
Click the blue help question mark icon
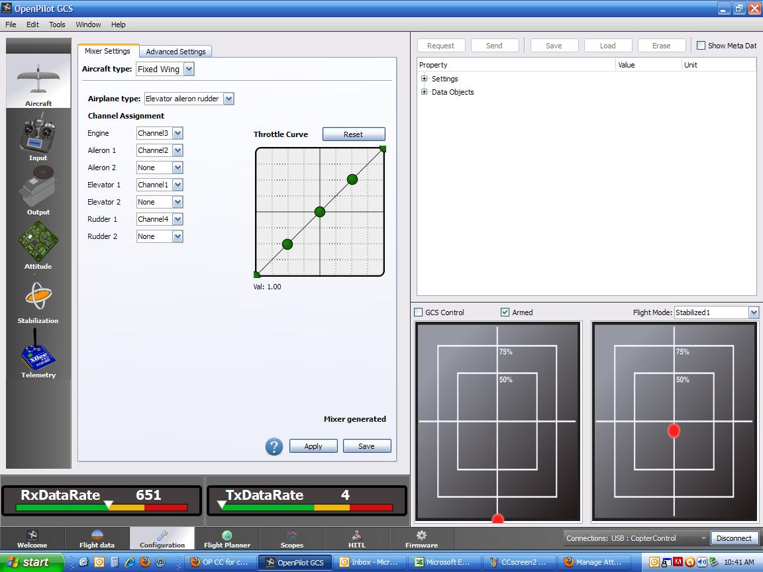pyautogui.click(x=274, y=446)
